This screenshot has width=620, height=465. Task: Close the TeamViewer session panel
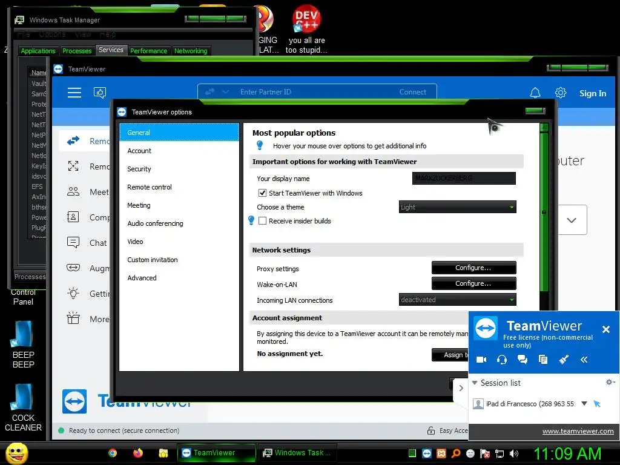(x=605, y=329)
